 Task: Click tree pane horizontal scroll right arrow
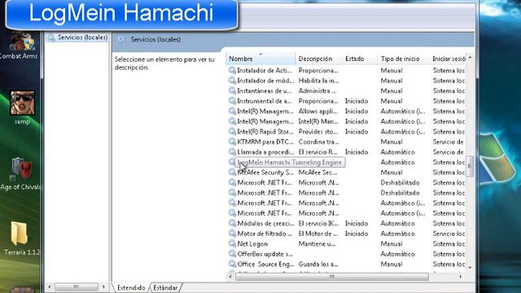tap(103, 286)
